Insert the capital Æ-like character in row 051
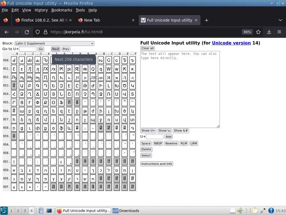286x215 pixels. coord(77,69)
